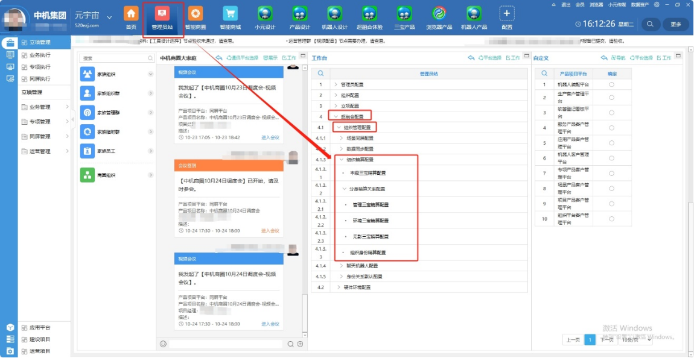Screen dimensions: 694x358
Task: Launch the 产品设计 app icon
Action: (300, 14)
